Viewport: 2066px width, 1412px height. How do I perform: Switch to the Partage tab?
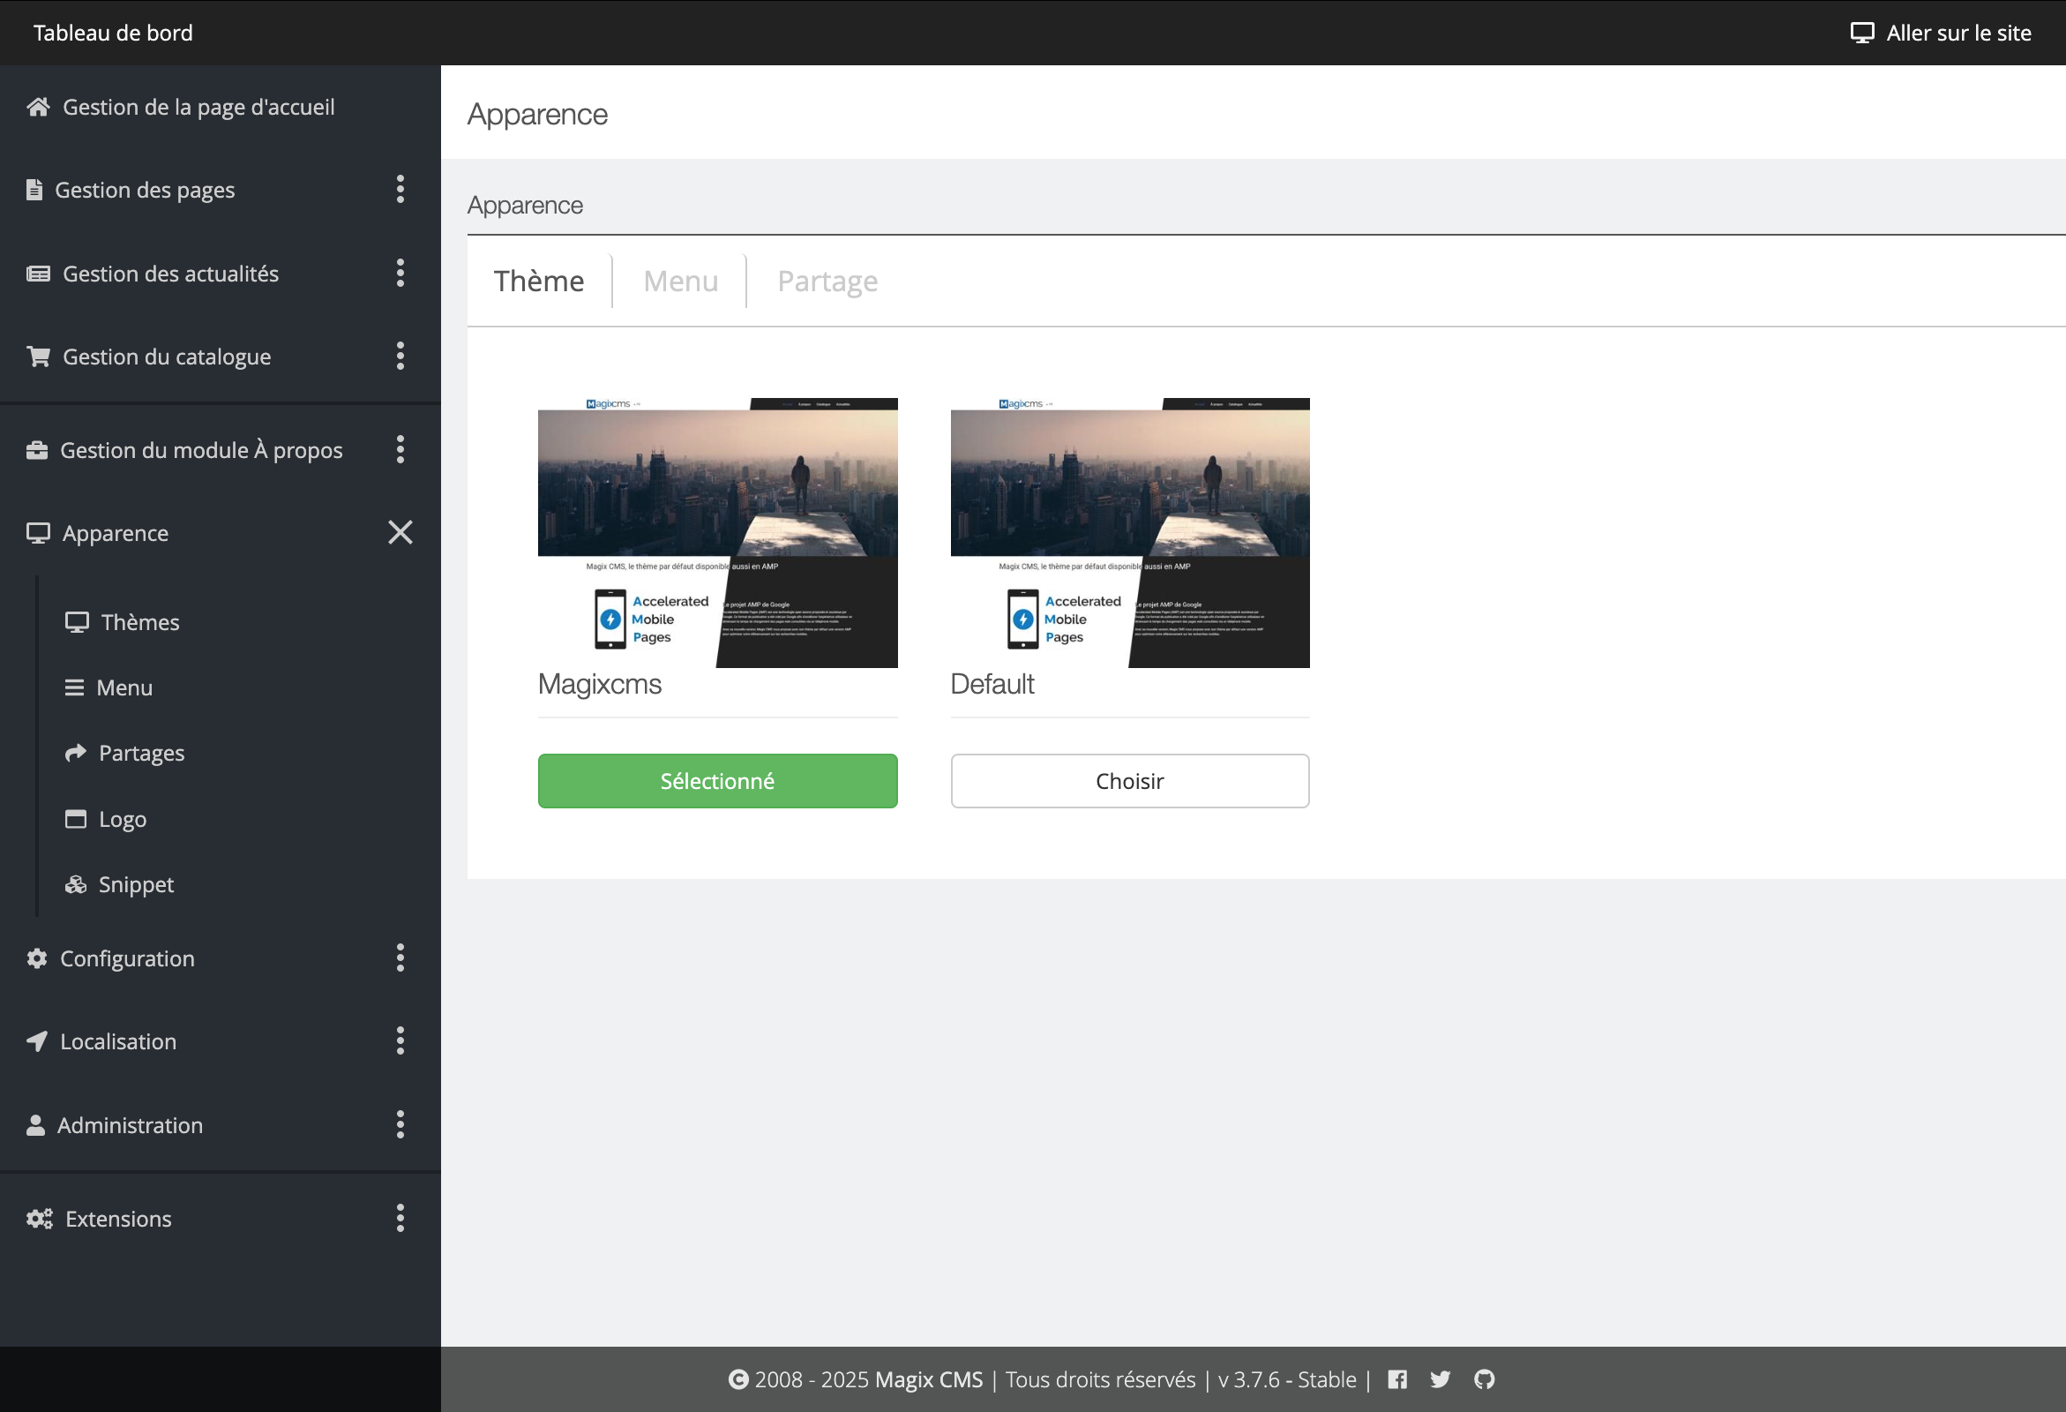tap(827, 281)
